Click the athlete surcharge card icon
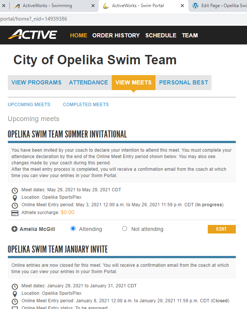 tap(15, 213)
